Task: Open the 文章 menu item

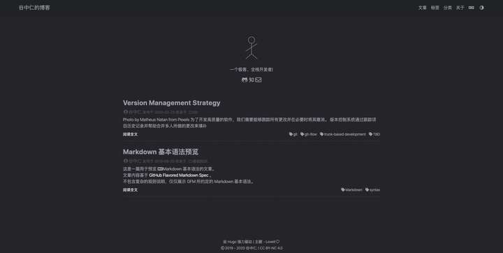Action: pos(423,8)
